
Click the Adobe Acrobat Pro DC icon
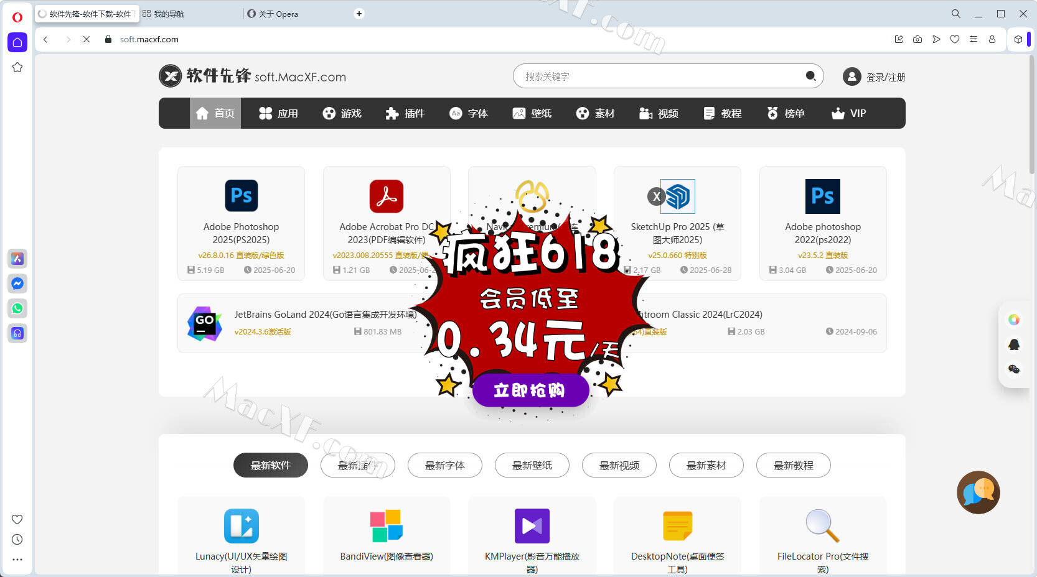coord(387,196)
